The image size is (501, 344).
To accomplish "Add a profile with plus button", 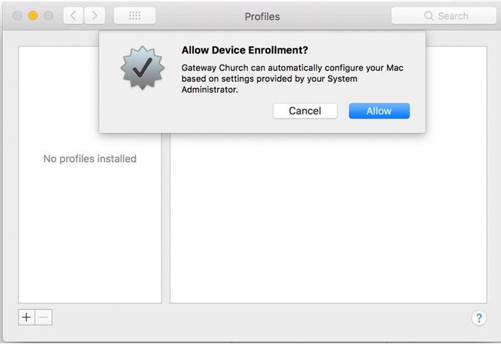I will pos(26,317).
